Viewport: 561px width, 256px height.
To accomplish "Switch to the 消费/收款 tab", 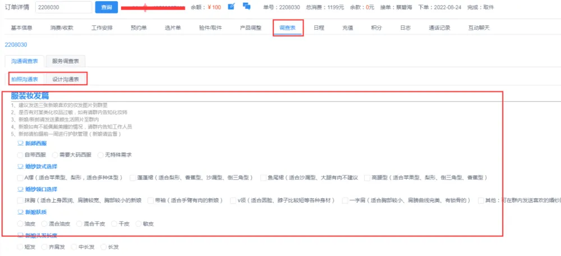I will [x=61, y=28].
